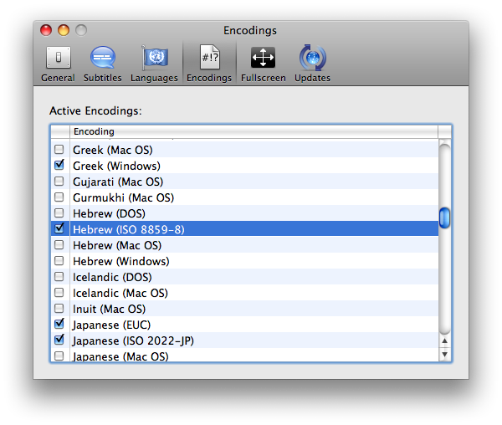The height and width of the screenshot is (425, 502).
Task: Enable the Greek (Mac OS) checkbox
Action: [59, 150]
